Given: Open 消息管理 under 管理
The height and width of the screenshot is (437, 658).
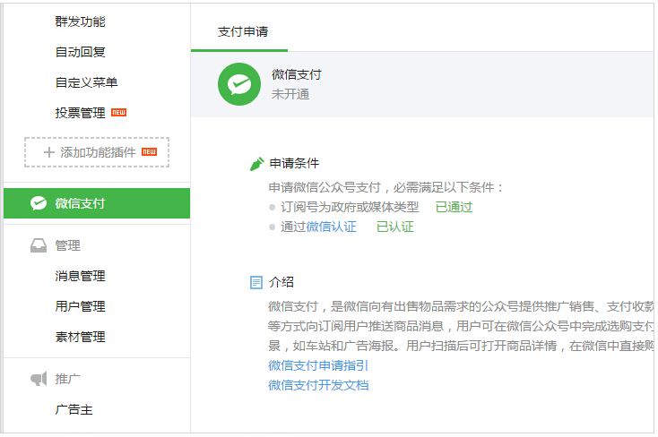Looking at the screenshot, I should (x=80, y=276).
